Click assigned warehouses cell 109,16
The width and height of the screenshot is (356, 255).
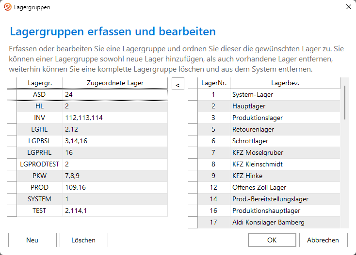coord(115,187)
